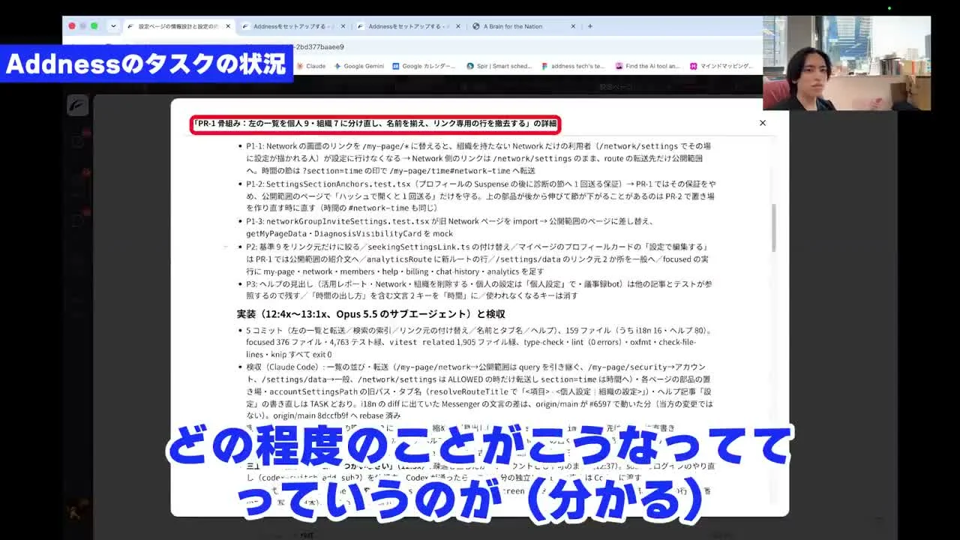Click the P1-2: SettingsSectionAnchors.test.tsx bullet
Screen dimensions: 960x540
(481, 196)
